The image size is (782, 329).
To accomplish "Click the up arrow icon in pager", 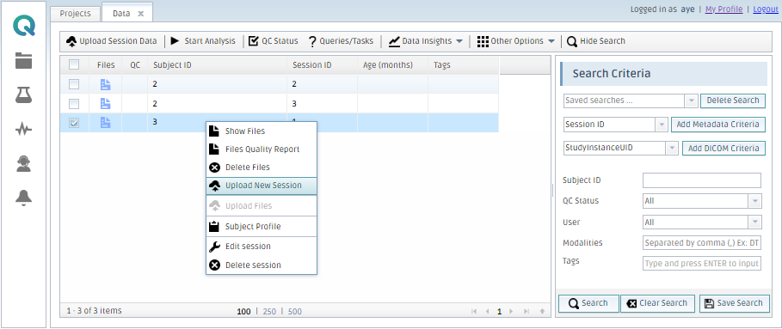I will 542,312.
